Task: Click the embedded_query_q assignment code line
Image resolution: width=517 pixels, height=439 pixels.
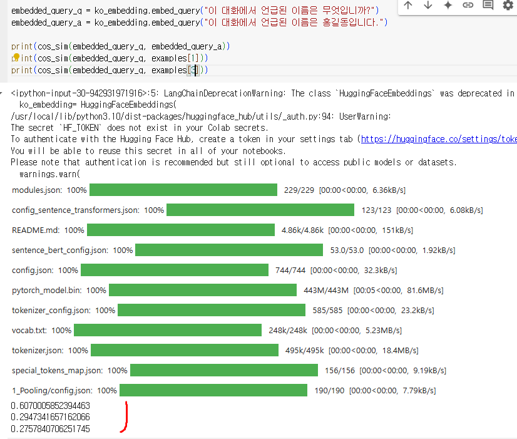Action: pyautogui.click(x=195, y=11)
